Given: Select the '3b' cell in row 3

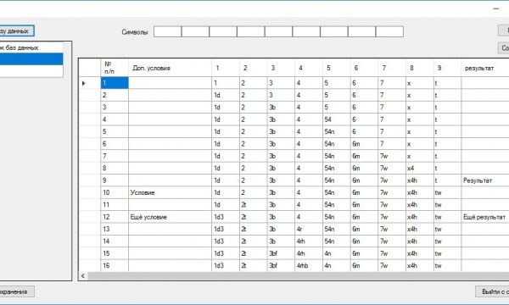Looking at the screenshot, I should (x=281, y=108).
